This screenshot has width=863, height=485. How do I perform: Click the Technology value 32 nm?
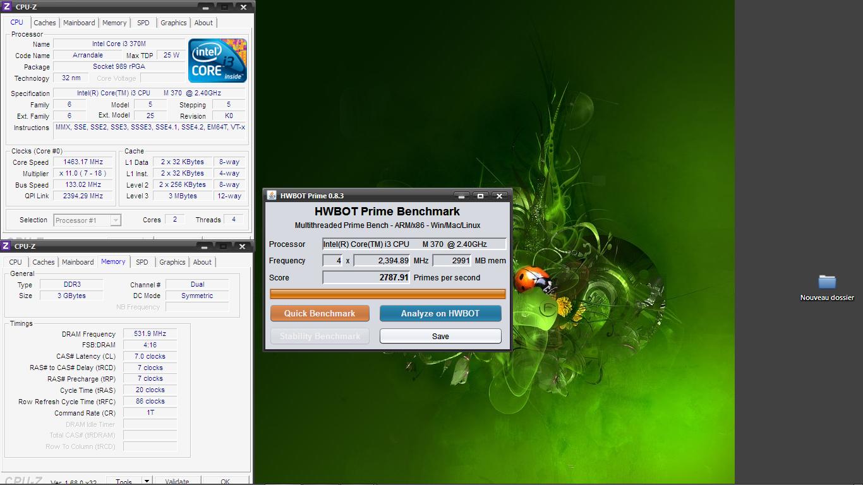(x=71, y=78)
